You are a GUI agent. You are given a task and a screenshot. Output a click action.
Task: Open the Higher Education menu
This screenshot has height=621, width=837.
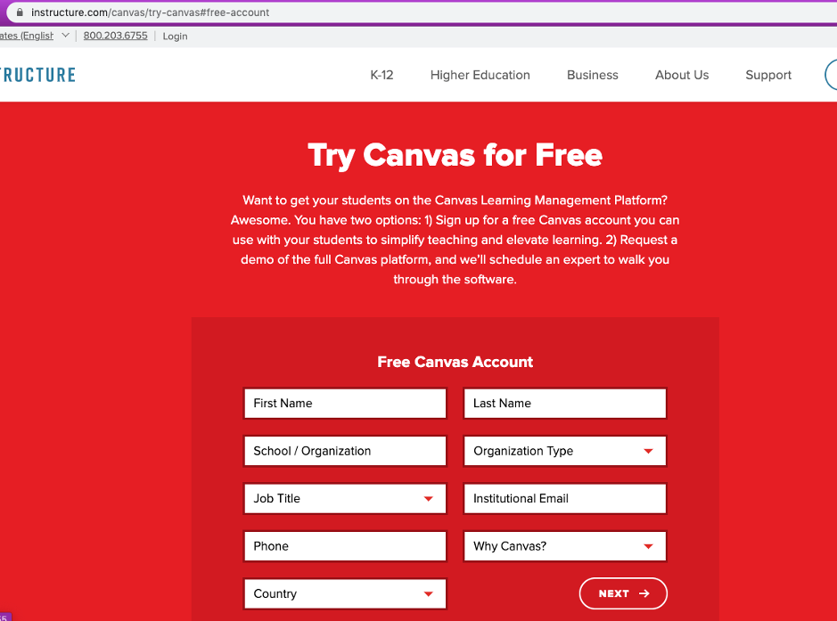tap(480, 75)
